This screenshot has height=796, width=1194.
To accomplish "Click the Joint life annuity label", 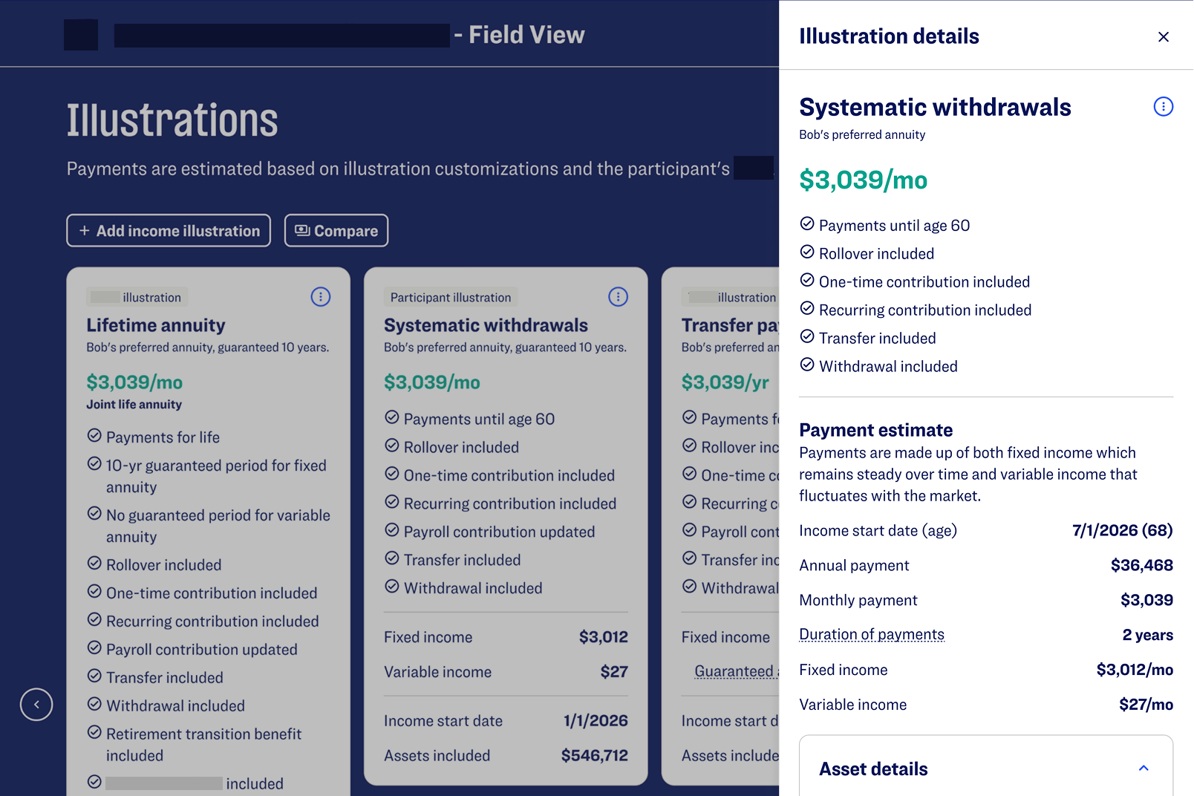I will pyautogui.click(x=134, y=405).
